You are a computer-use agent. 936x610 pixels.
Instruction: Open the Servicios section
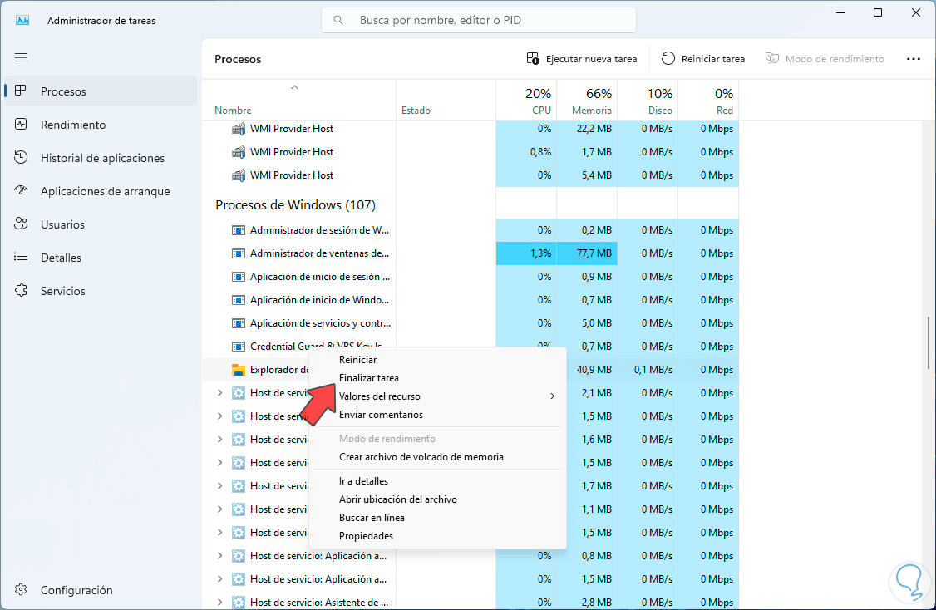click(62, 291)
